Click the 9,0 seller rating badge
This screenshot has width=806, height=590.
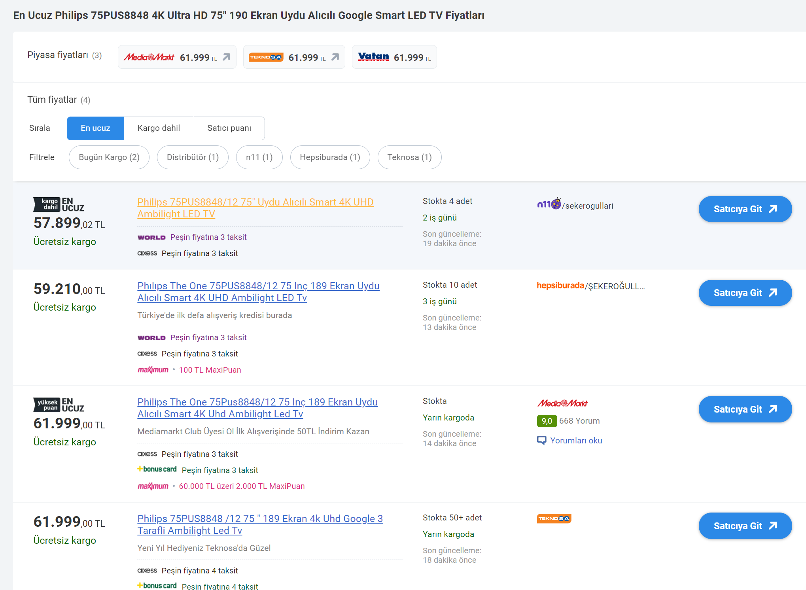coord(547,421)
